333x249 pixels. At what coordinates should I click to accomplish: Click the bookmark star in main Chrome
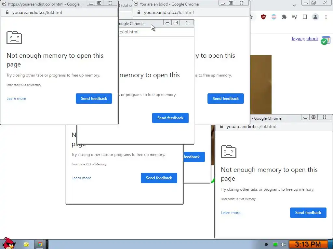coord(251,17)
